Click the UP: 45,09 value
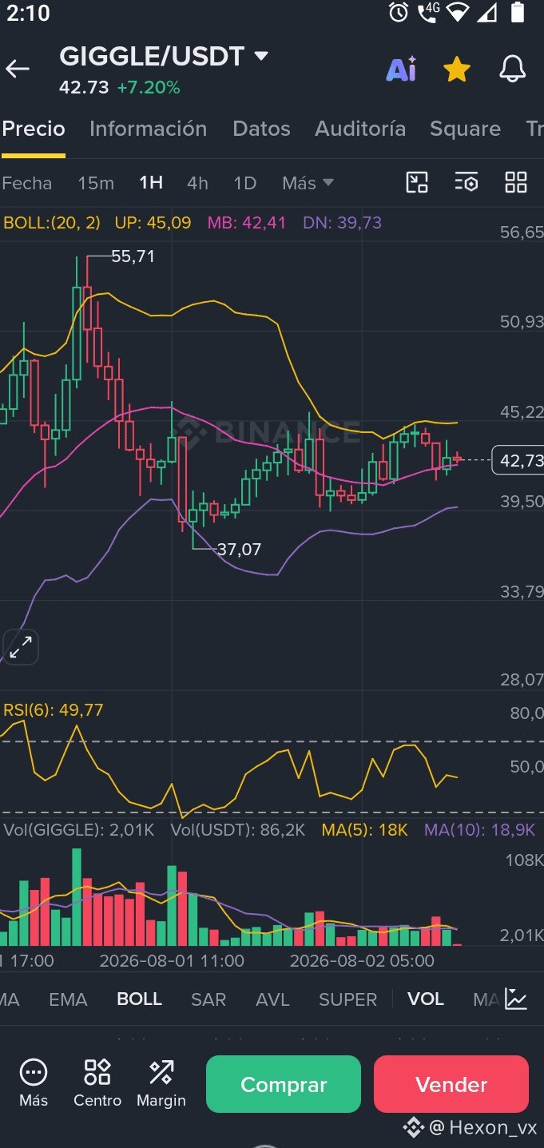The image size is (544, 1148). (153, 223)
